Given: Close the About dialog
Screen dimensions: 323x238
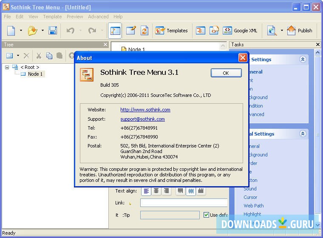Looking at the screenshot, I should tap(243, 57).
